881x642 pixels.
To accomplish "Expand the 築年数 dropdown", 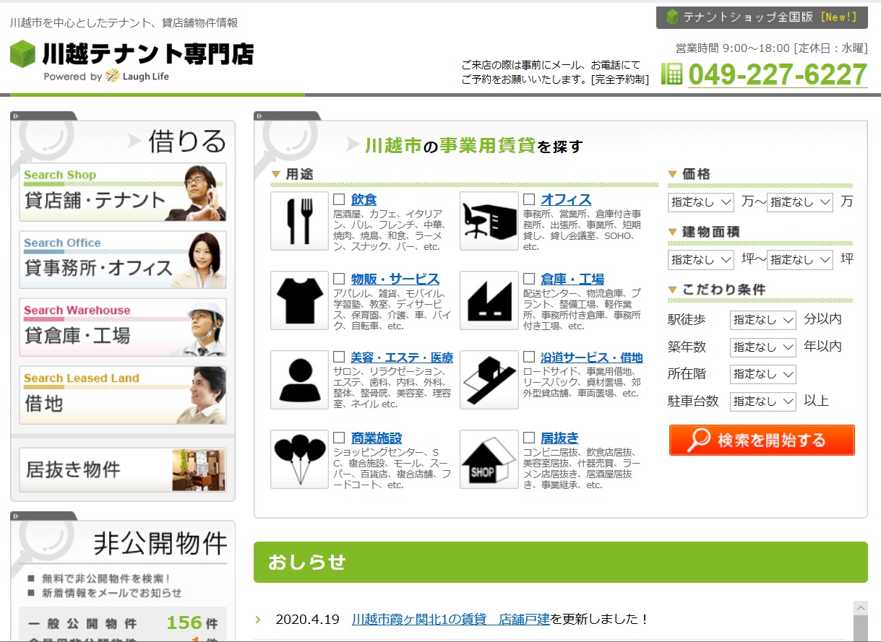I will click(x=763, y=347).
